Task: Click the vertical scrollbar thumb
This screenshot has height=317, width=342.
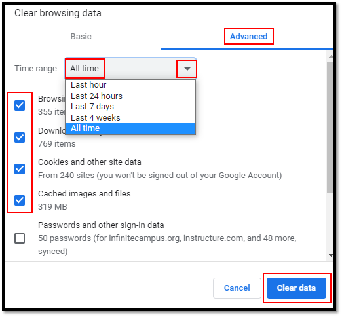Action: (x=330, y=127)
